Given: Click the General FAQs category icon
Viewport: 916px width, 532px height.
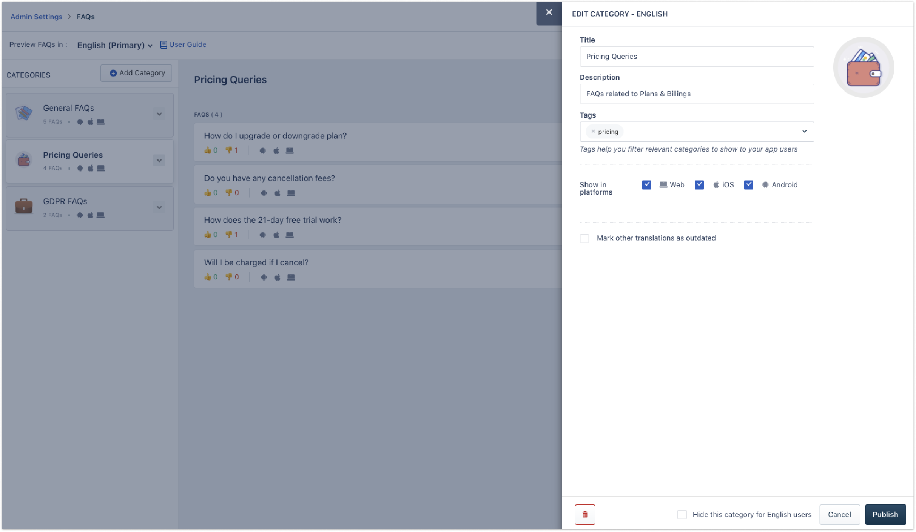Looking at the screenshot, I should pos(24,113).
